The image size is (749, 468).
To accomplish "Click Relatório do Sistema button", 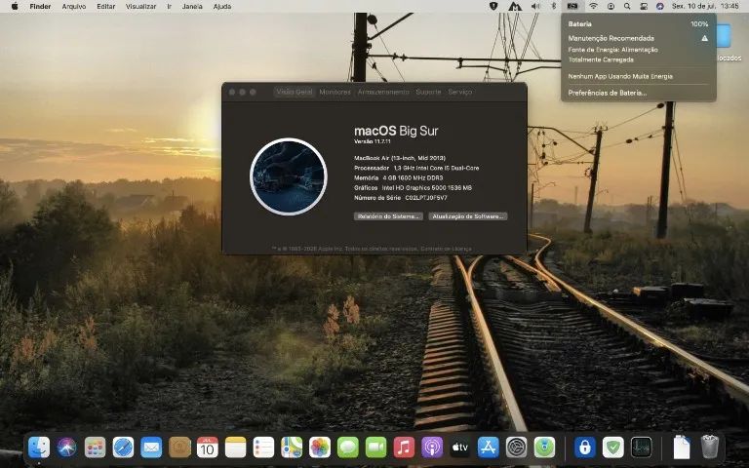I will [x=388, y=216].
